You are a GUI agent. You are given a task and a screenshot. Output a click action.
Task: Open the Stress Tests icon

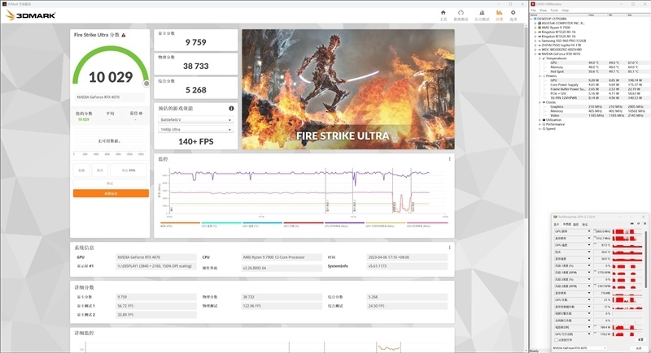click(x=481, y=14)
